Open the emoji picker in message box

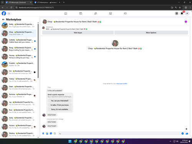182,133
